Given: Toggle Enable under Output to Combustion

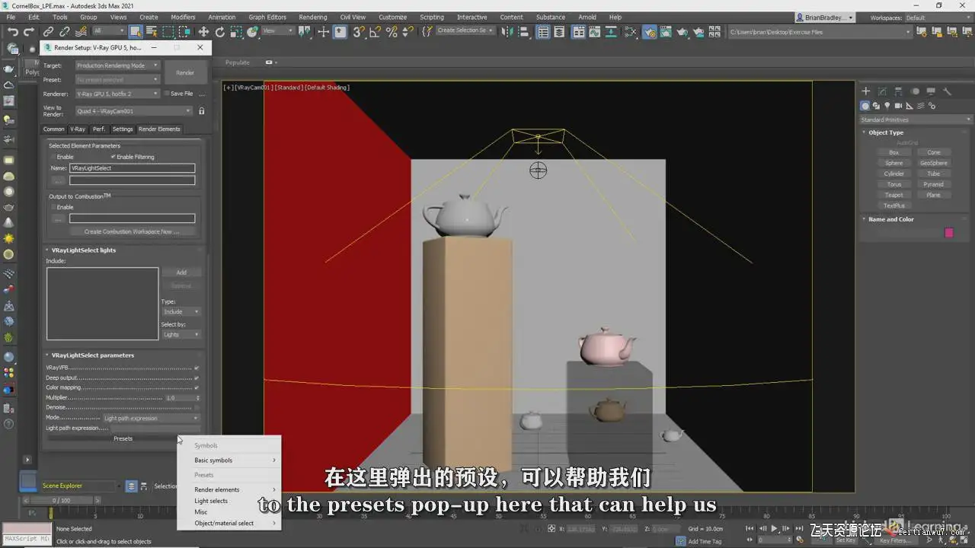Looking at the screenshot, I should pos(53,207).
